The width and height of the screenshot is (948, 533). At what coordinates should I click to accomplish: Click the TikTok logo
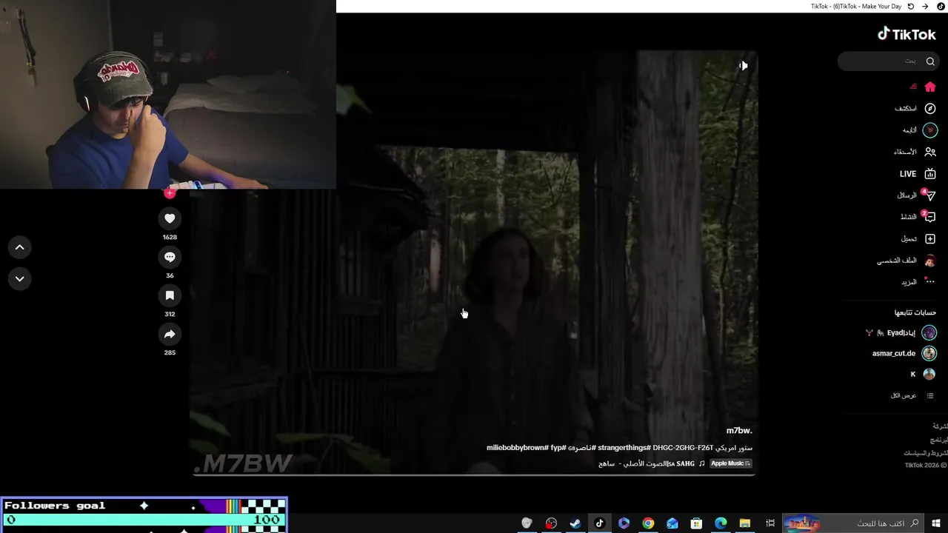pyautogui.click(x=907, y=34)
